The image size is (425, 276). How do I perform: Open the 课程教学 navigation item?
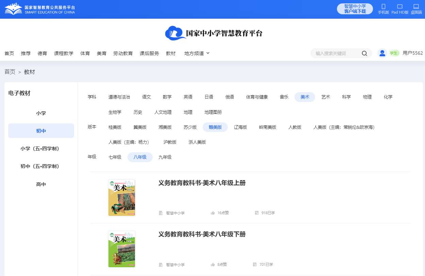coord(64,53)
